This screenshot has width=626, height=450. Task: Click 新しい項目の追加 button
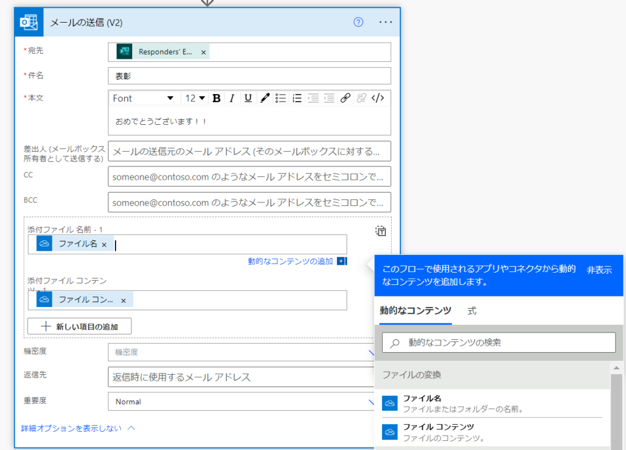point(79,326)
